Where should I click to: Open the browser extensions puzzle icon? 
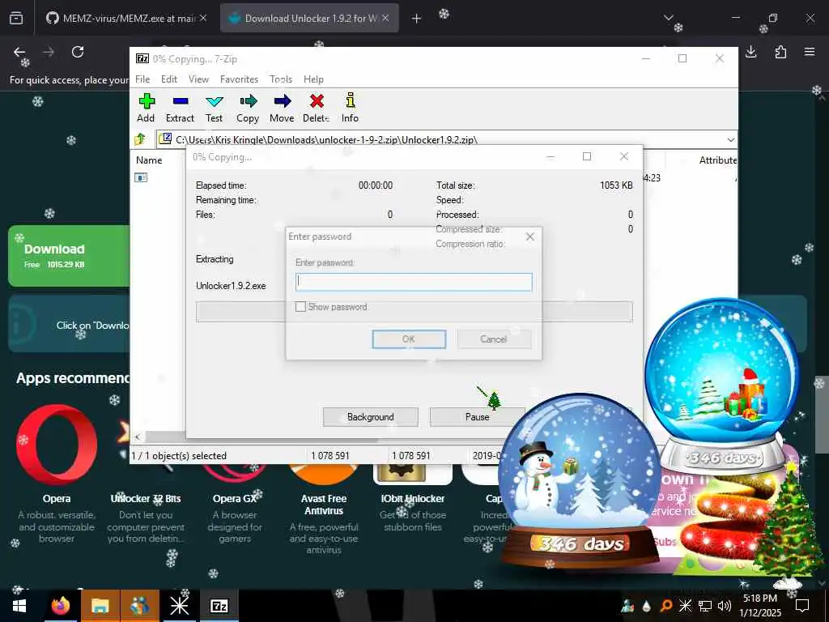pos(780,52)
